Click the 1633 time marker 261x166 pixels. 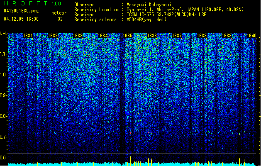click(78, 36)
